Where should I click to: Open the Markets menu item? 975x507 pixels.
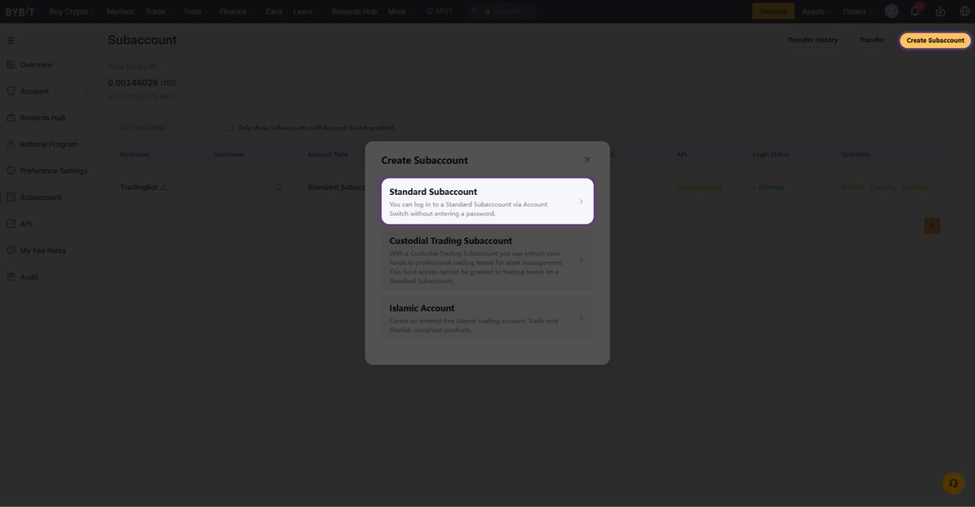[x=120, y=11]
